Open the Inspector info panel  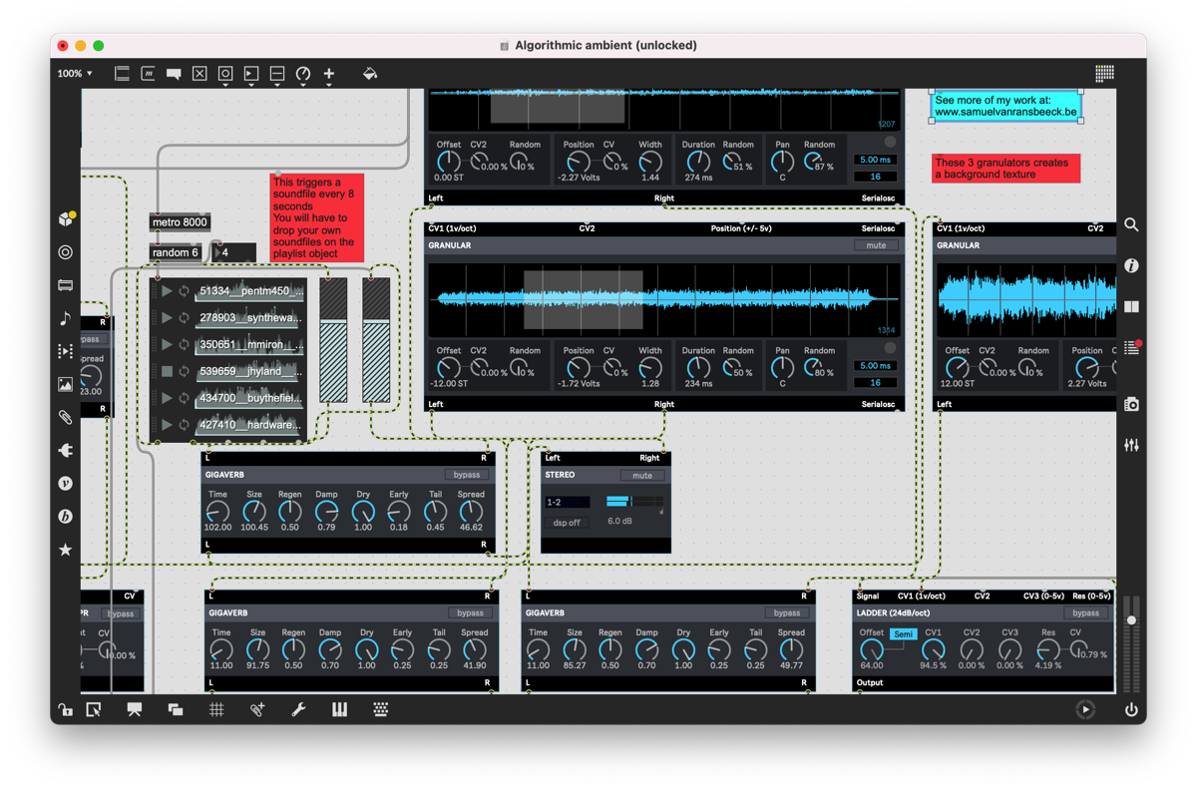pyautogui.click(x=1131, y=265)
